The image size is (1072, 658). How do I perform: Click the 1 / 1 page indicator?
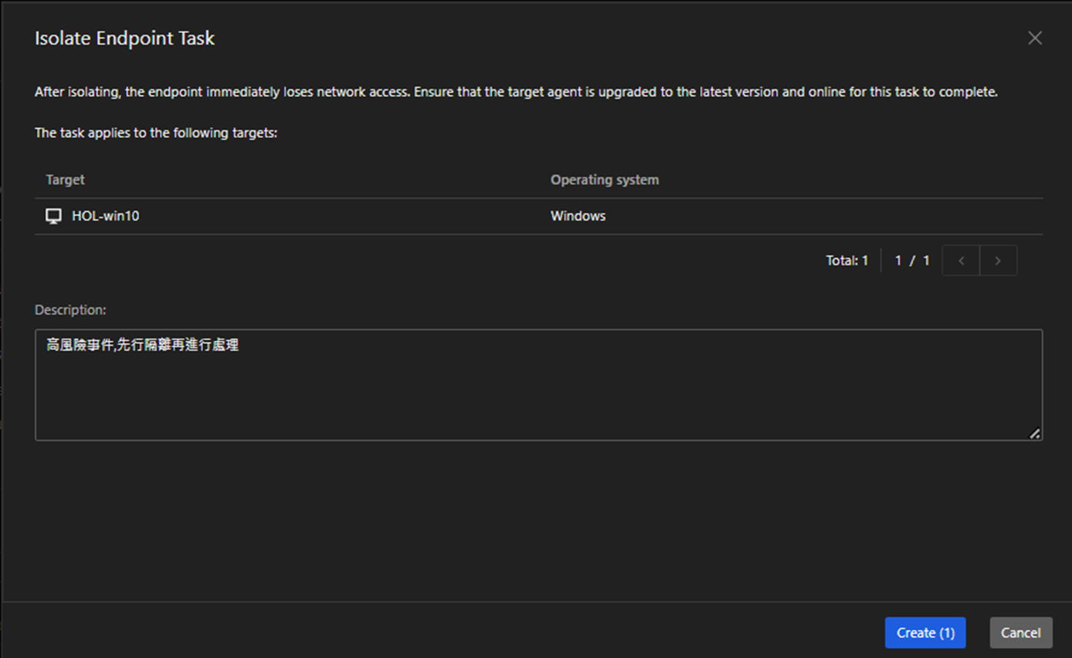911,261
